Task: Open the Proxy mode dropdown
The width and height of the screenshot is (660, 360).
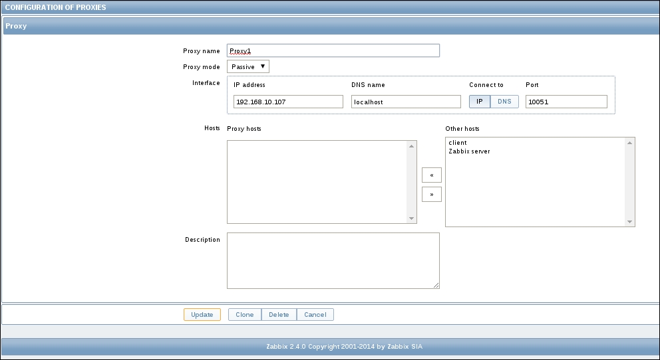Action: (248, 66)
